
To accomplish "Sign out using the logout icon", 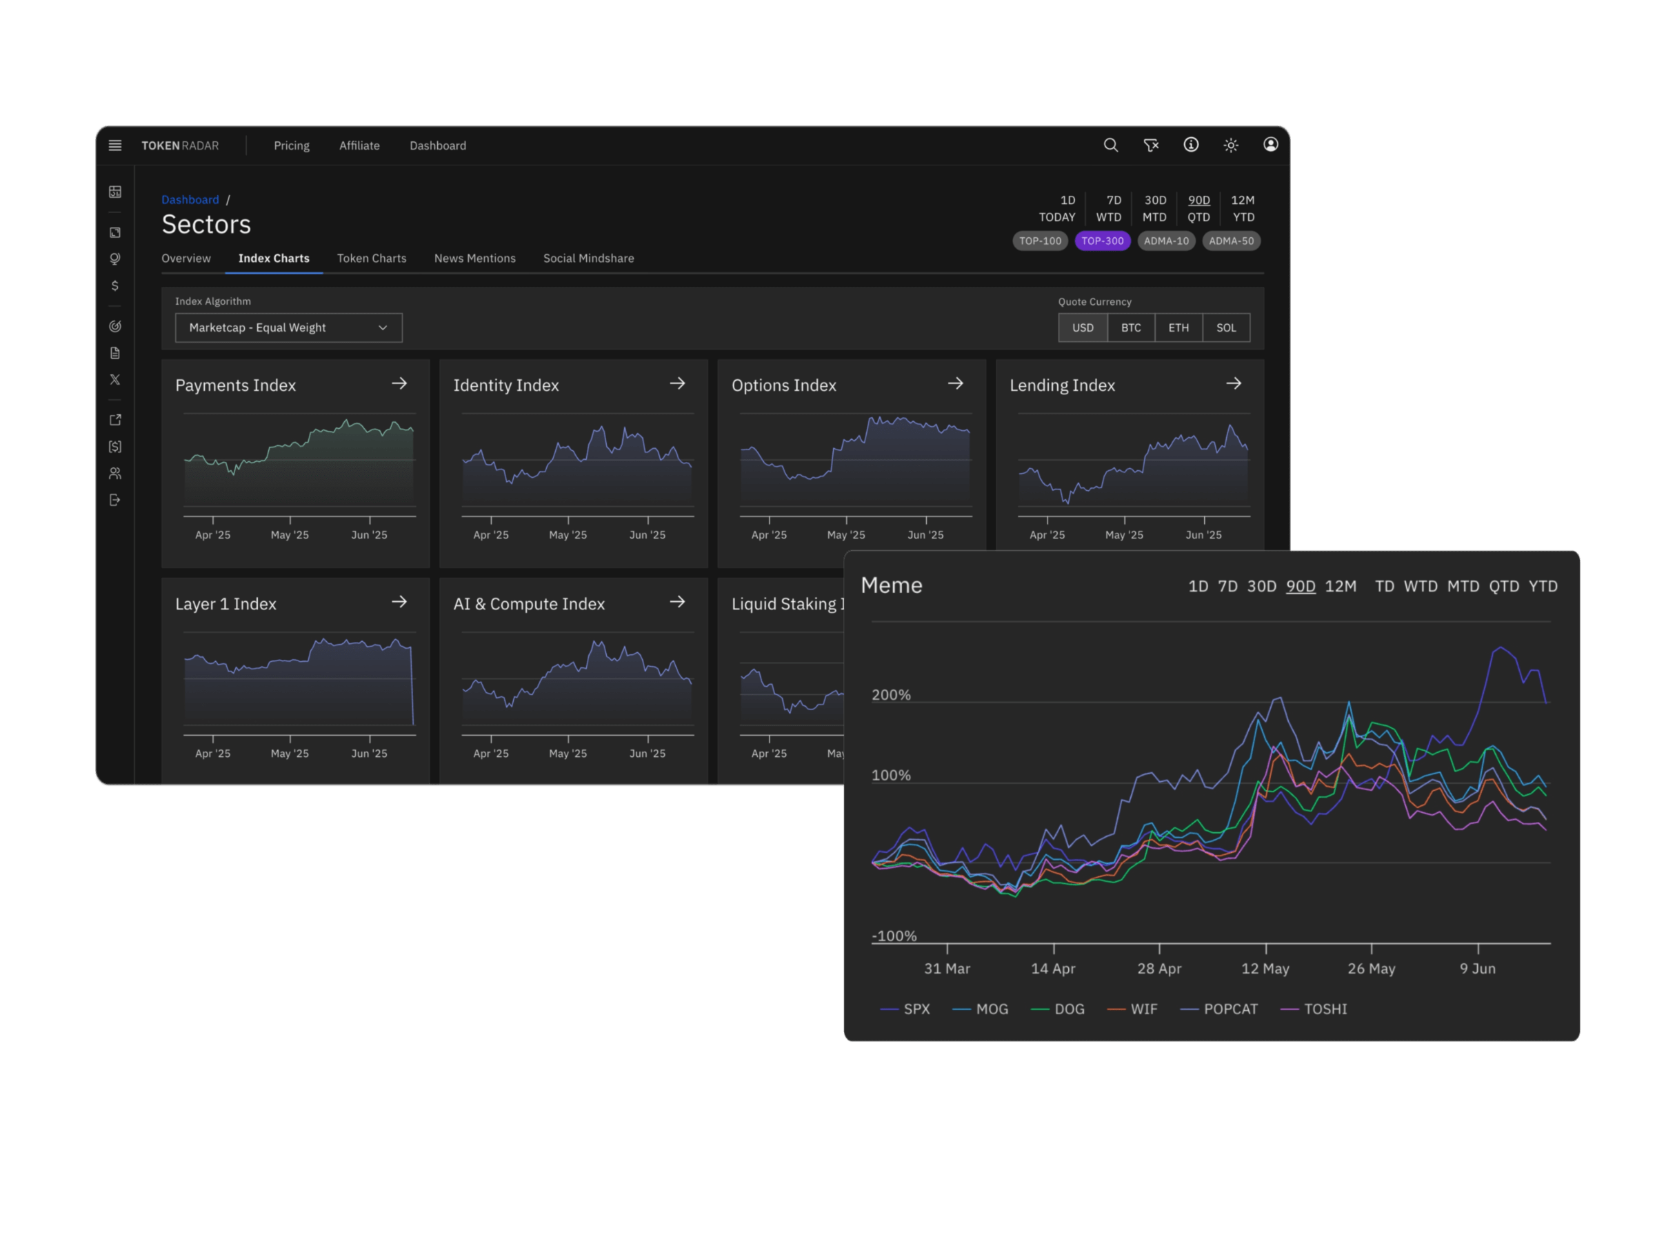I will [x=115, y=500].
